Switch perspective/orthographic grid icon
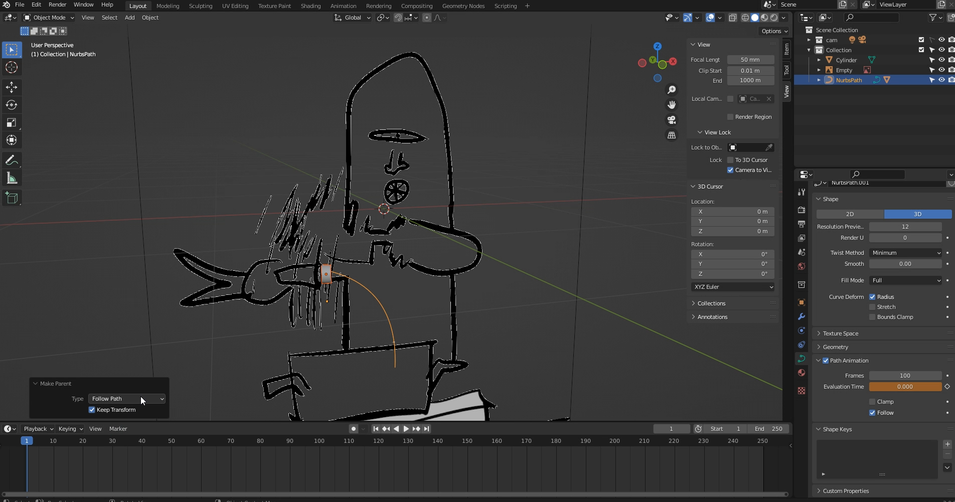The width and height of the screenshot is (955, 502). 671,135
